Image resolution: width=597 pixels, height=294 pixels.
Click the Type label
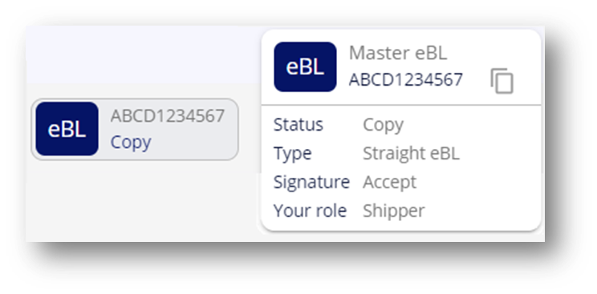click(292, 154)
